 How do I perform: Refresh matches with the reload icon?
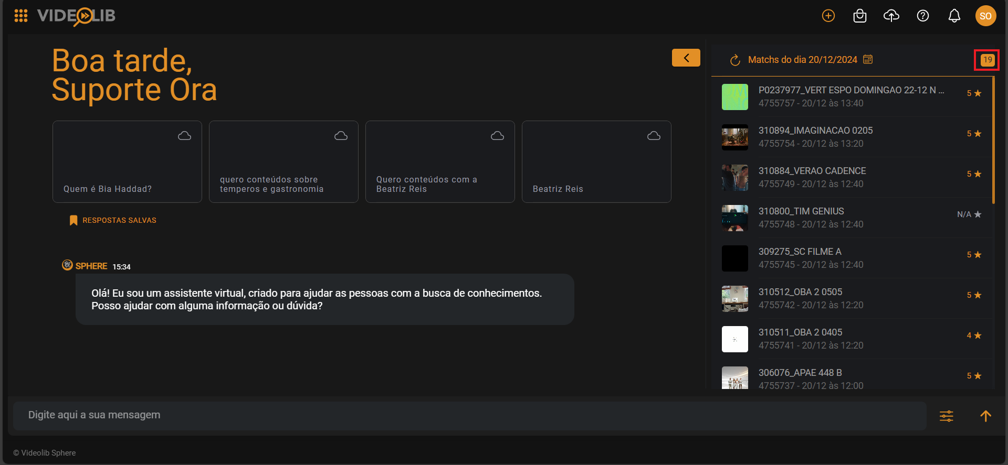[735, 60]
